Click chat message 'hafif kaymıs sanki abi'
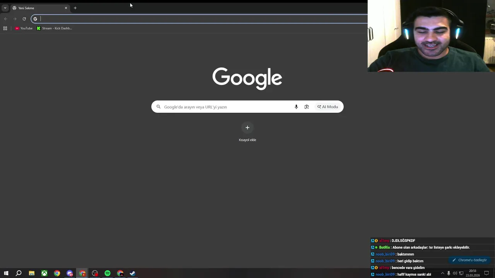Image resolution: width=495 pixels, height=278 pixels. (414, 275)
